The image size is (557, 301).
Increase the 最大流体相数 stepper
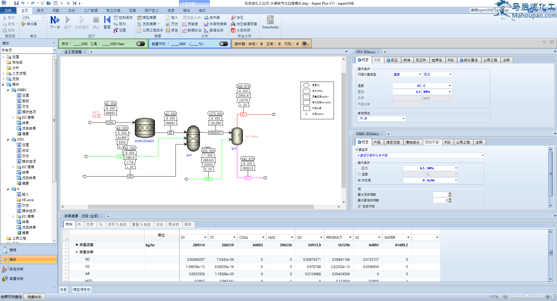click(x=450, y=193)
